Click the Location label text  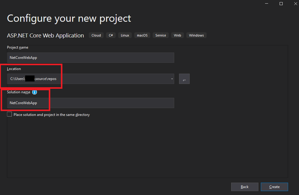(14, 69)
